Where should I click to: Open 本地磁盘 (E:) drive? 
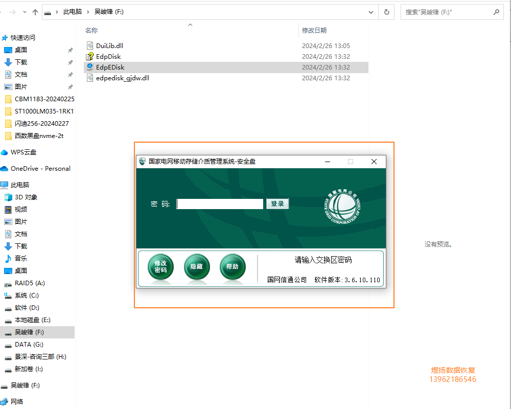coord(33,320)
